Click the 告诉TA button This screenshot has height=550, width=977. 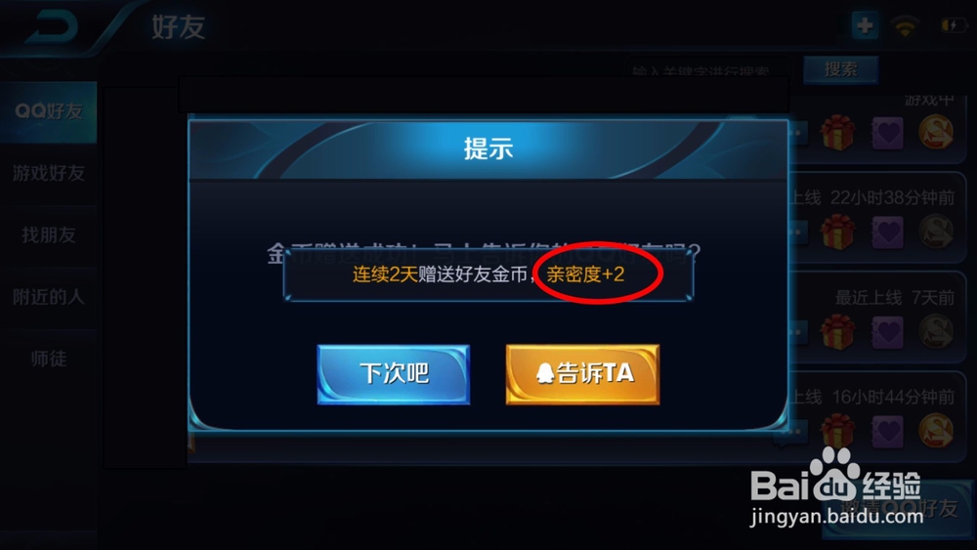(x=582, y=374)
